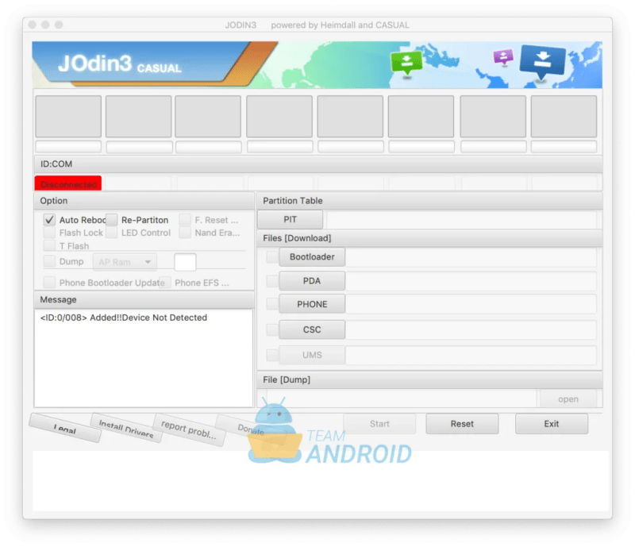Close the JODIN3 window
The width and height of the screenshot is (635, 547).
click(33, 25)
